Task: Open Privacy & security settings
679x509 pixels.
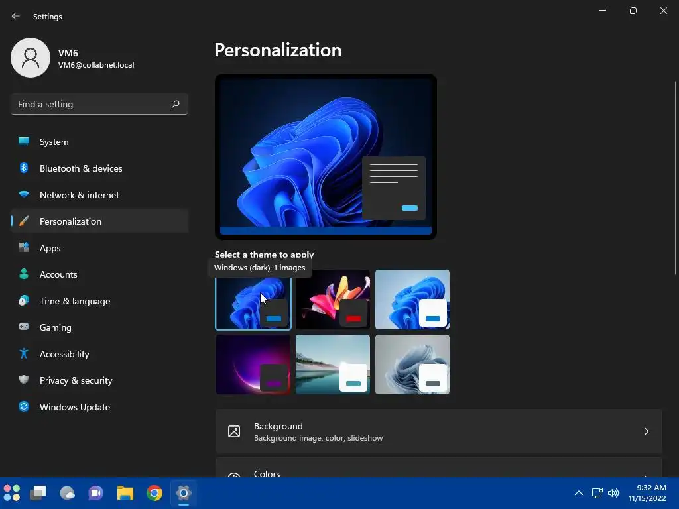Action: pos(99,380)
